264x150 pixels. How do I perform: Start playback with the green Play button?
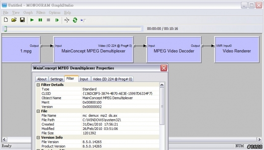(32, 20)
